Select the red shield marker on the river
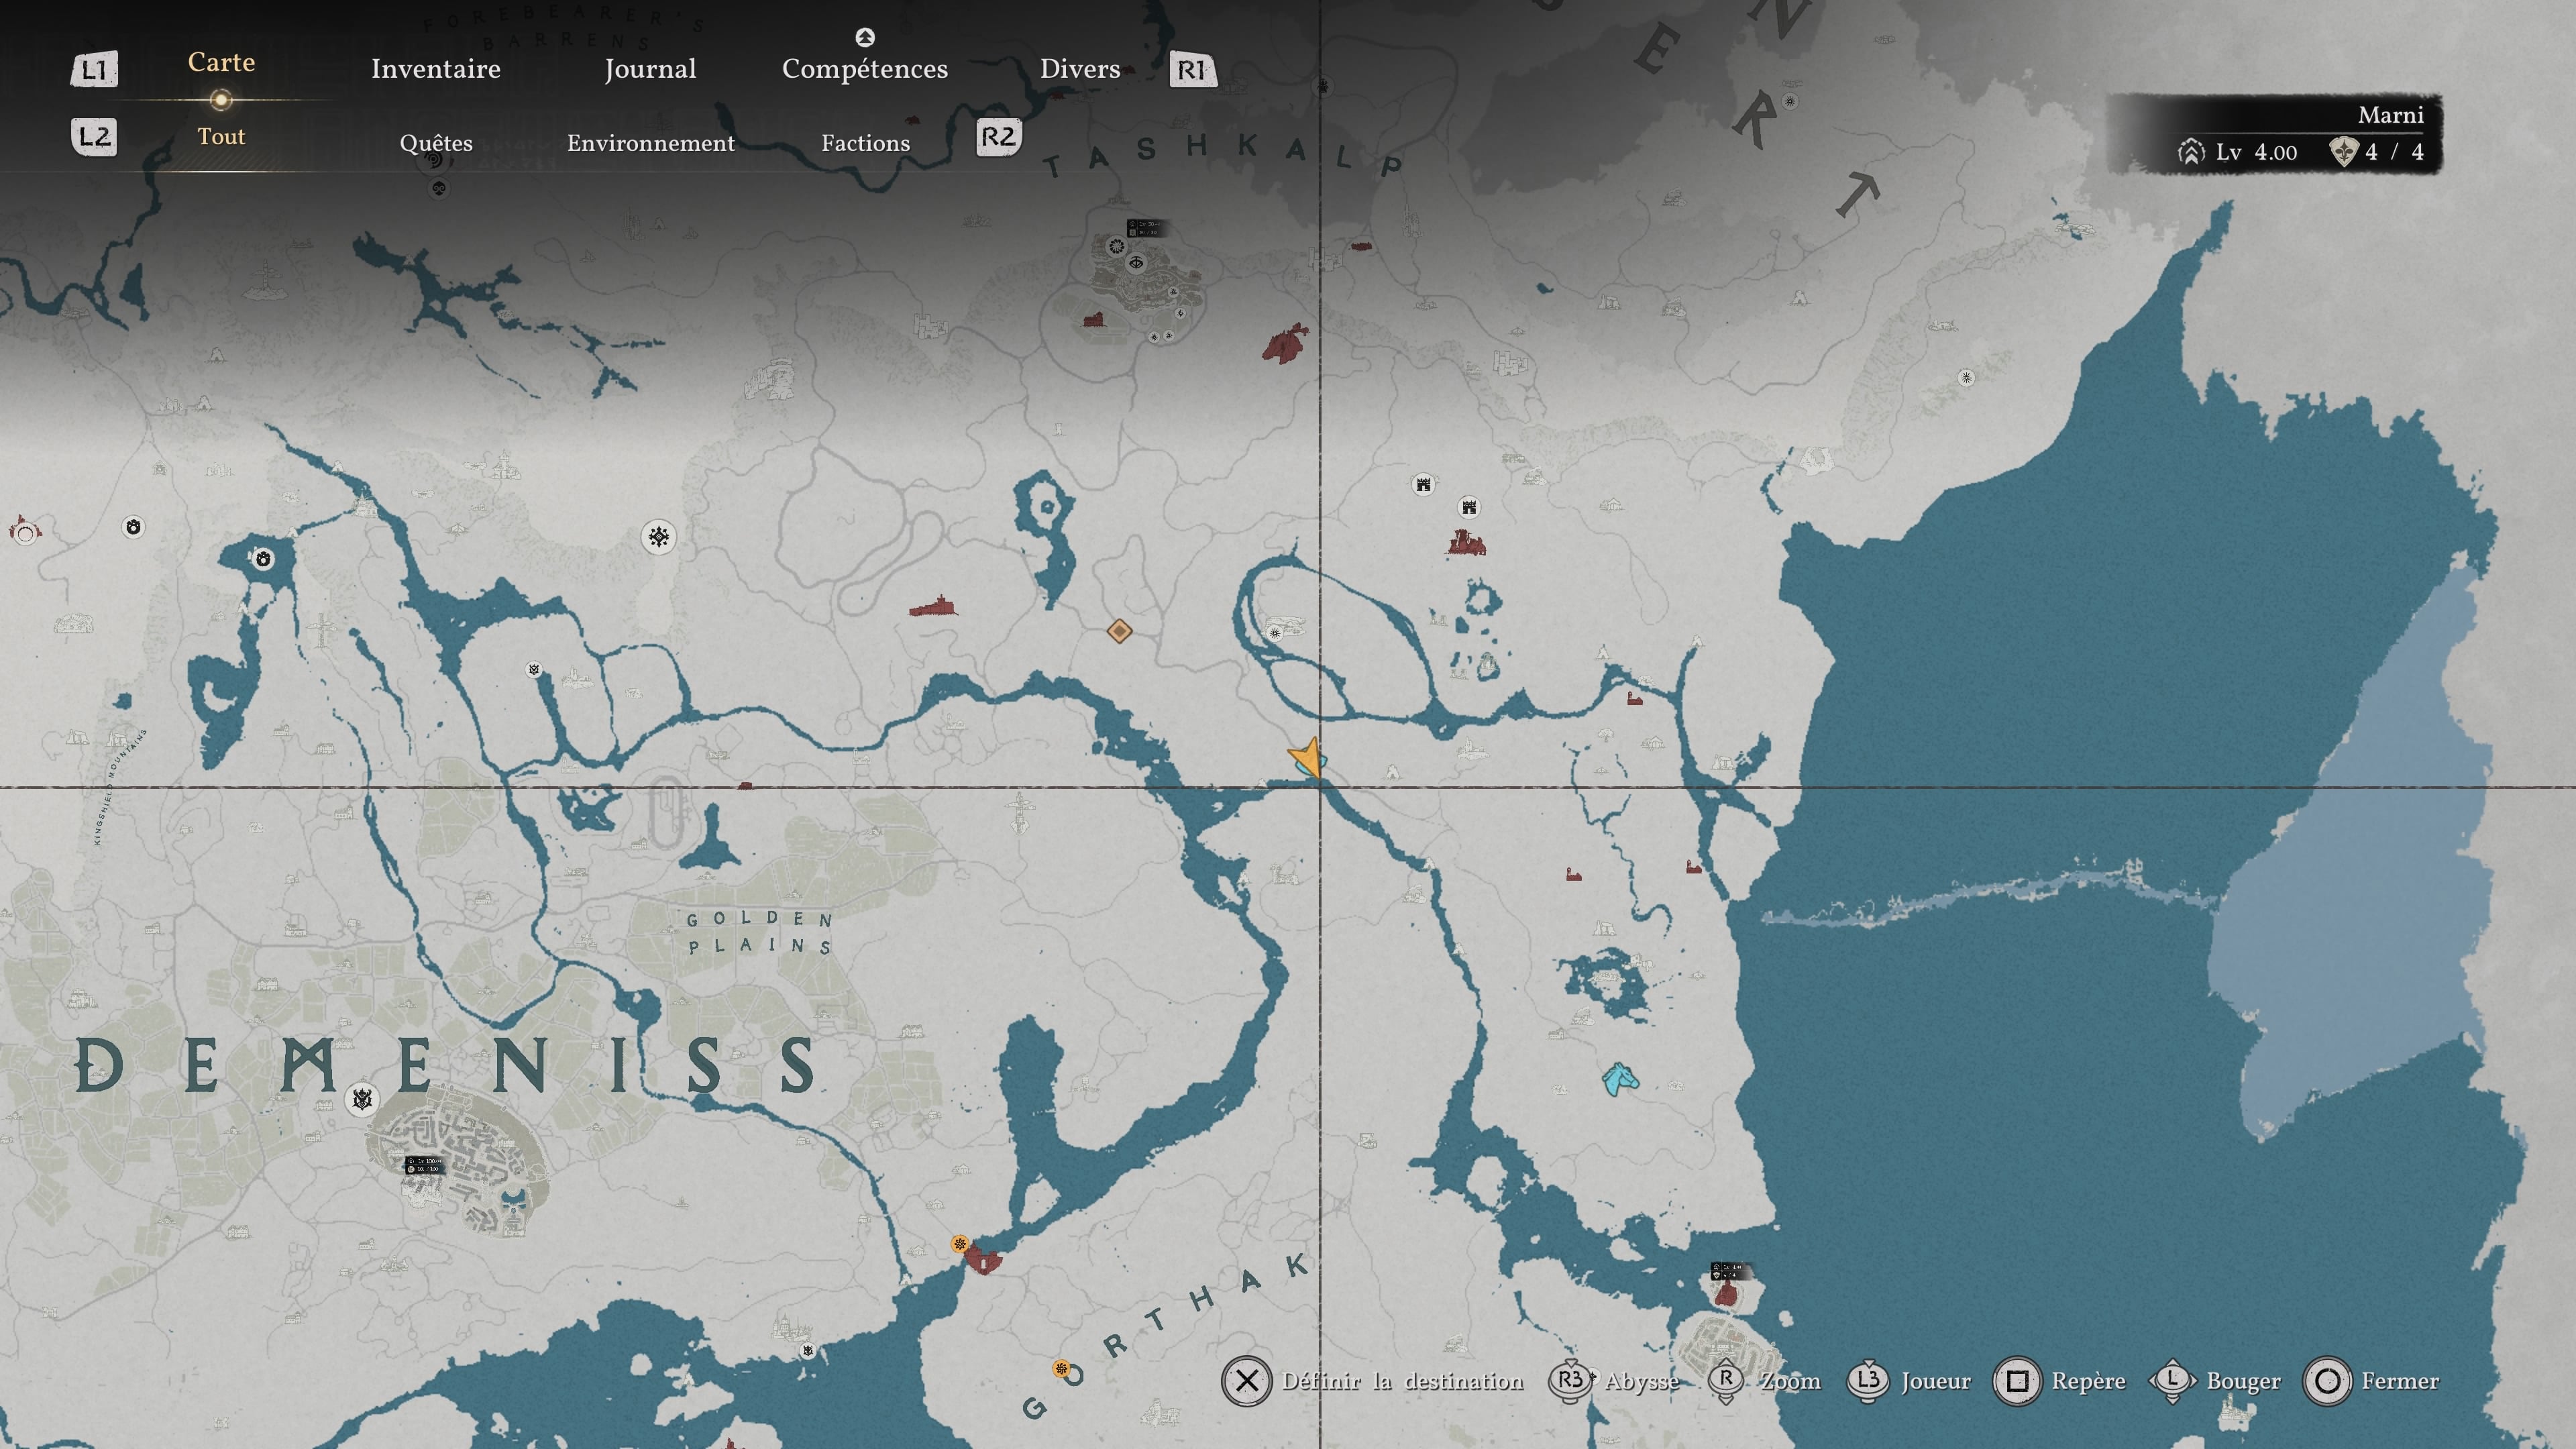The image size is (2576, 1449). click(983, 1259)
